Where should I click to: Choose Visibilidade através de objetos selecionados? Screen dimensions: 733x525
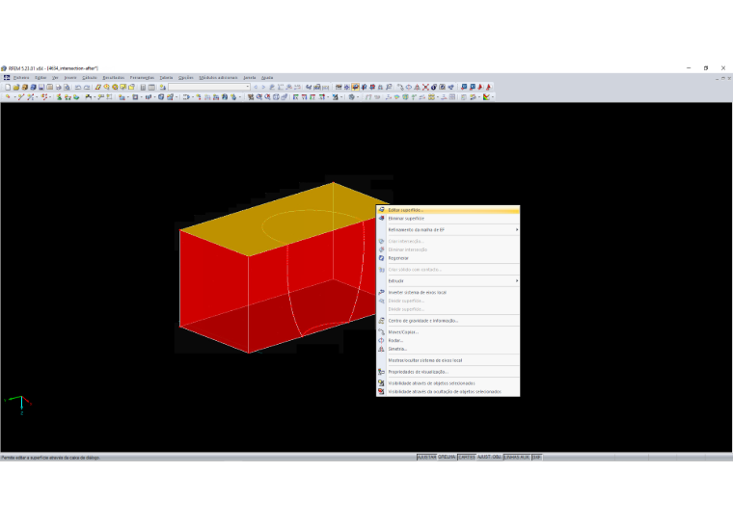[x=448, y=383]
